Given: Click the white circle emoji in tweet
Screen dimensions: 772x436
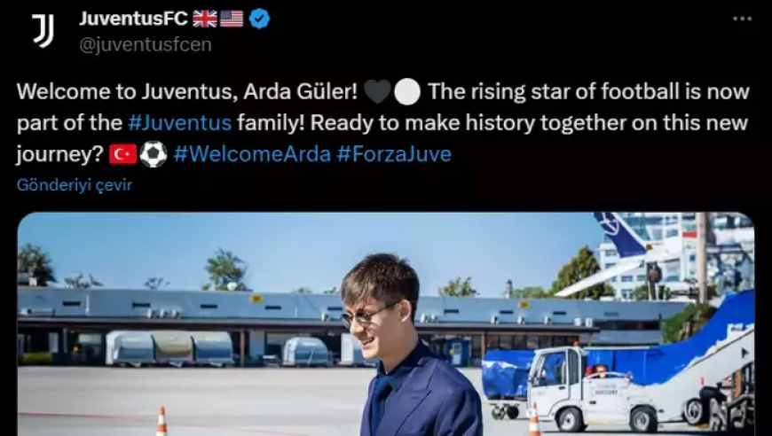Looking at the screenshot, I should (x=407, y=92).
